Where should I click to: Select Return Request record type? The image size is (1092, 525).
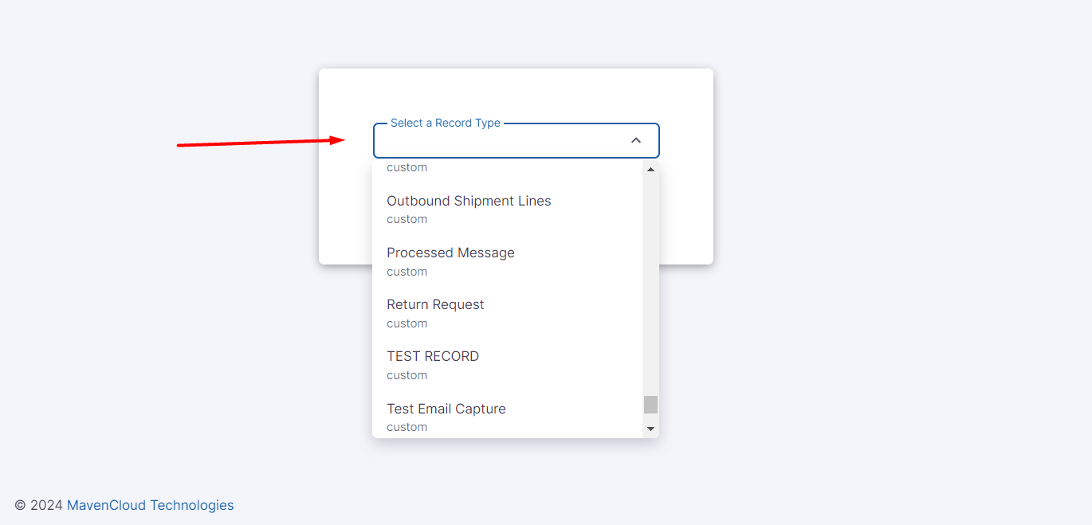tap(435, 305)
